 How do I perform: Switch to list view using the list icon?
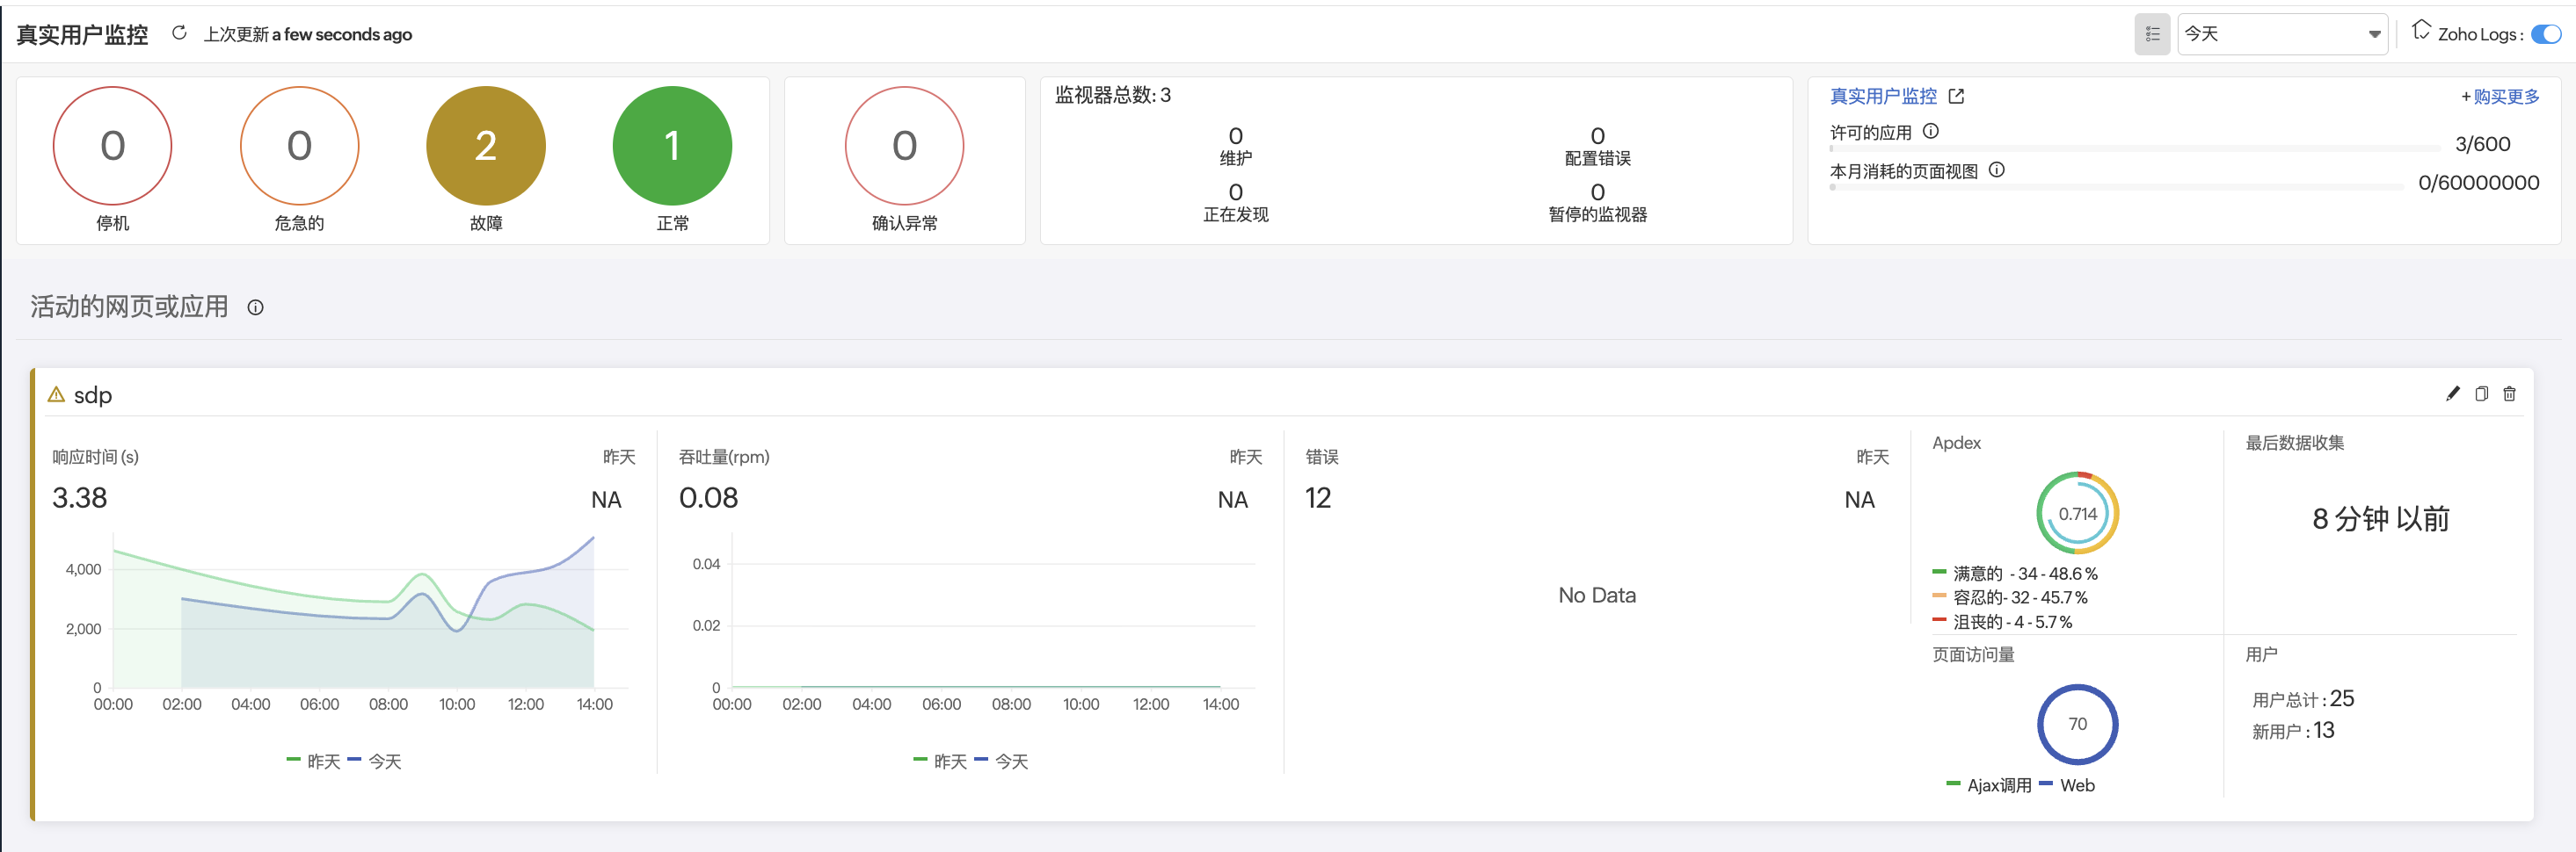tap(2151, 34)
